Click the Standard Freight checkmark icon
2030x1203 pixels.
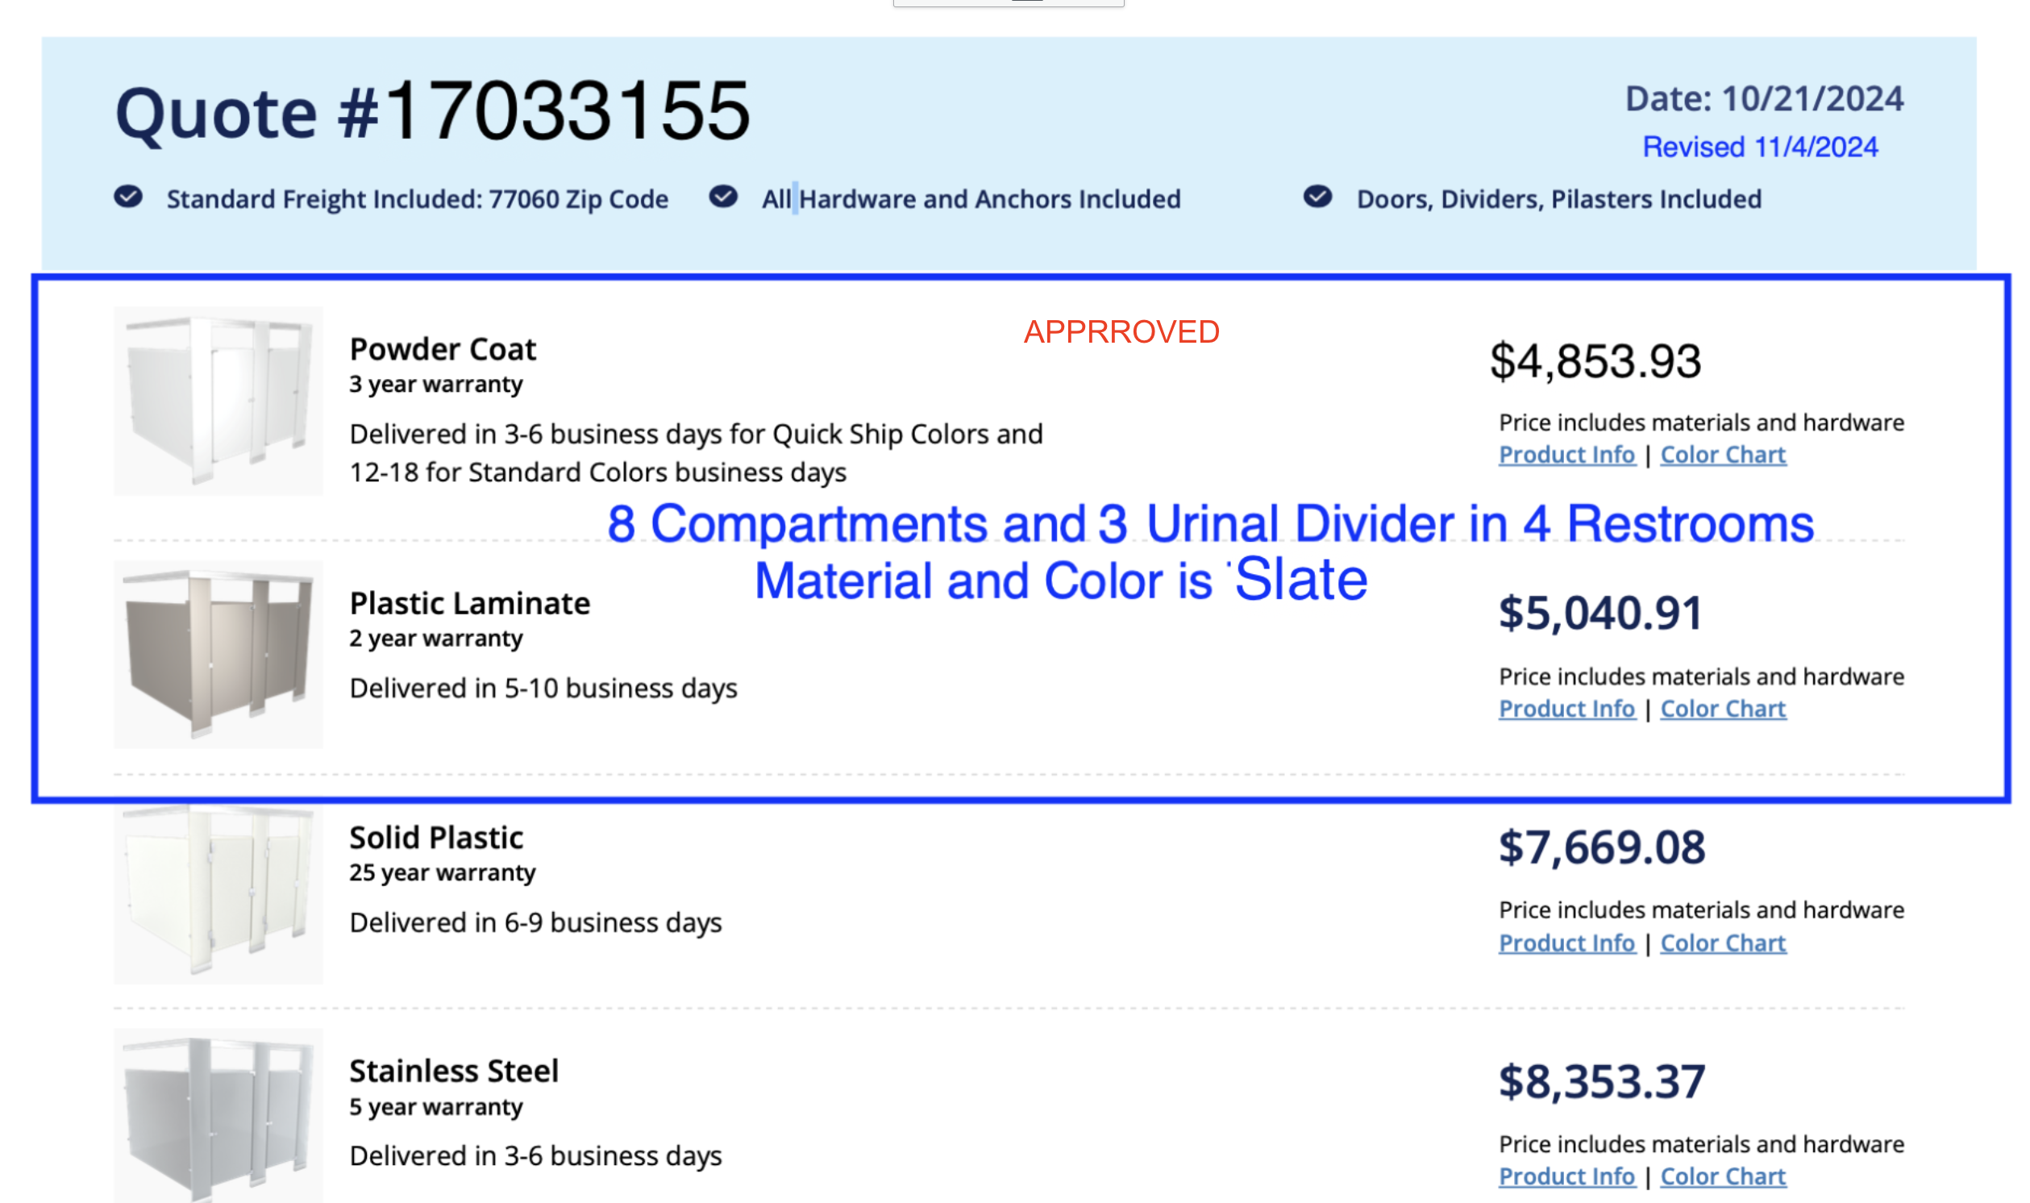pyautogui.click(x=128, y=197)
